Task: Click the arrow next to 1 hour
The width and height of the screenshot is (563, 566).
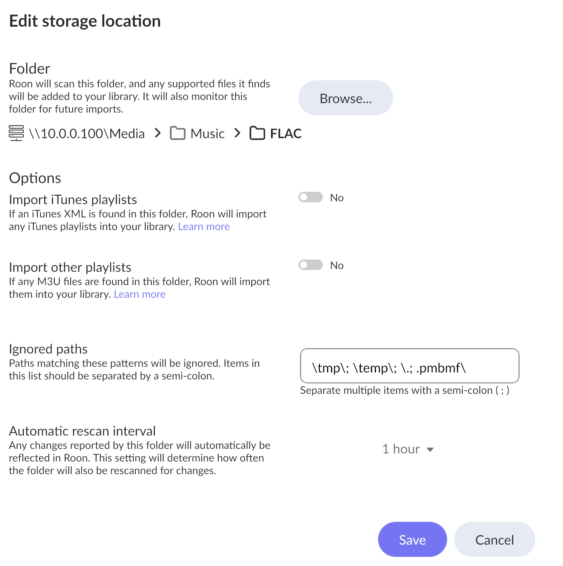Action: (430, 450)
